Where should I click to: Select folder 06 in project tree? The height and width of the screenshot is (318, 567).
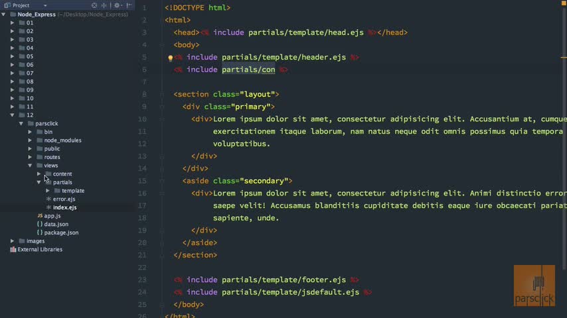point(30,65)
